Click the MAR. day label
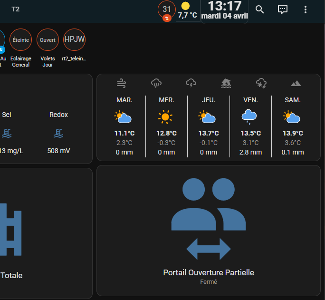This screenshot has height=300, width=325. [x=124, y=100]
